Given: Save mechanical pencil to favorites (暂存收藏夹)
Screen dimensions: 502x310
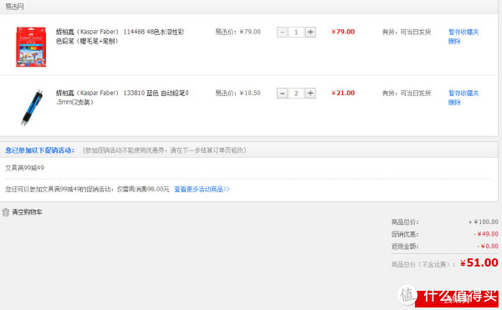Looking at the screenshot, I should 464,93.
